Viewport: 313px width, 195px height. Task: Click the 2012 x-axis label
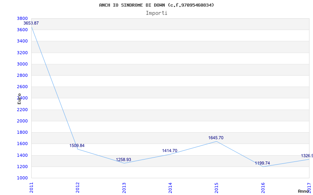click(77, 188)
